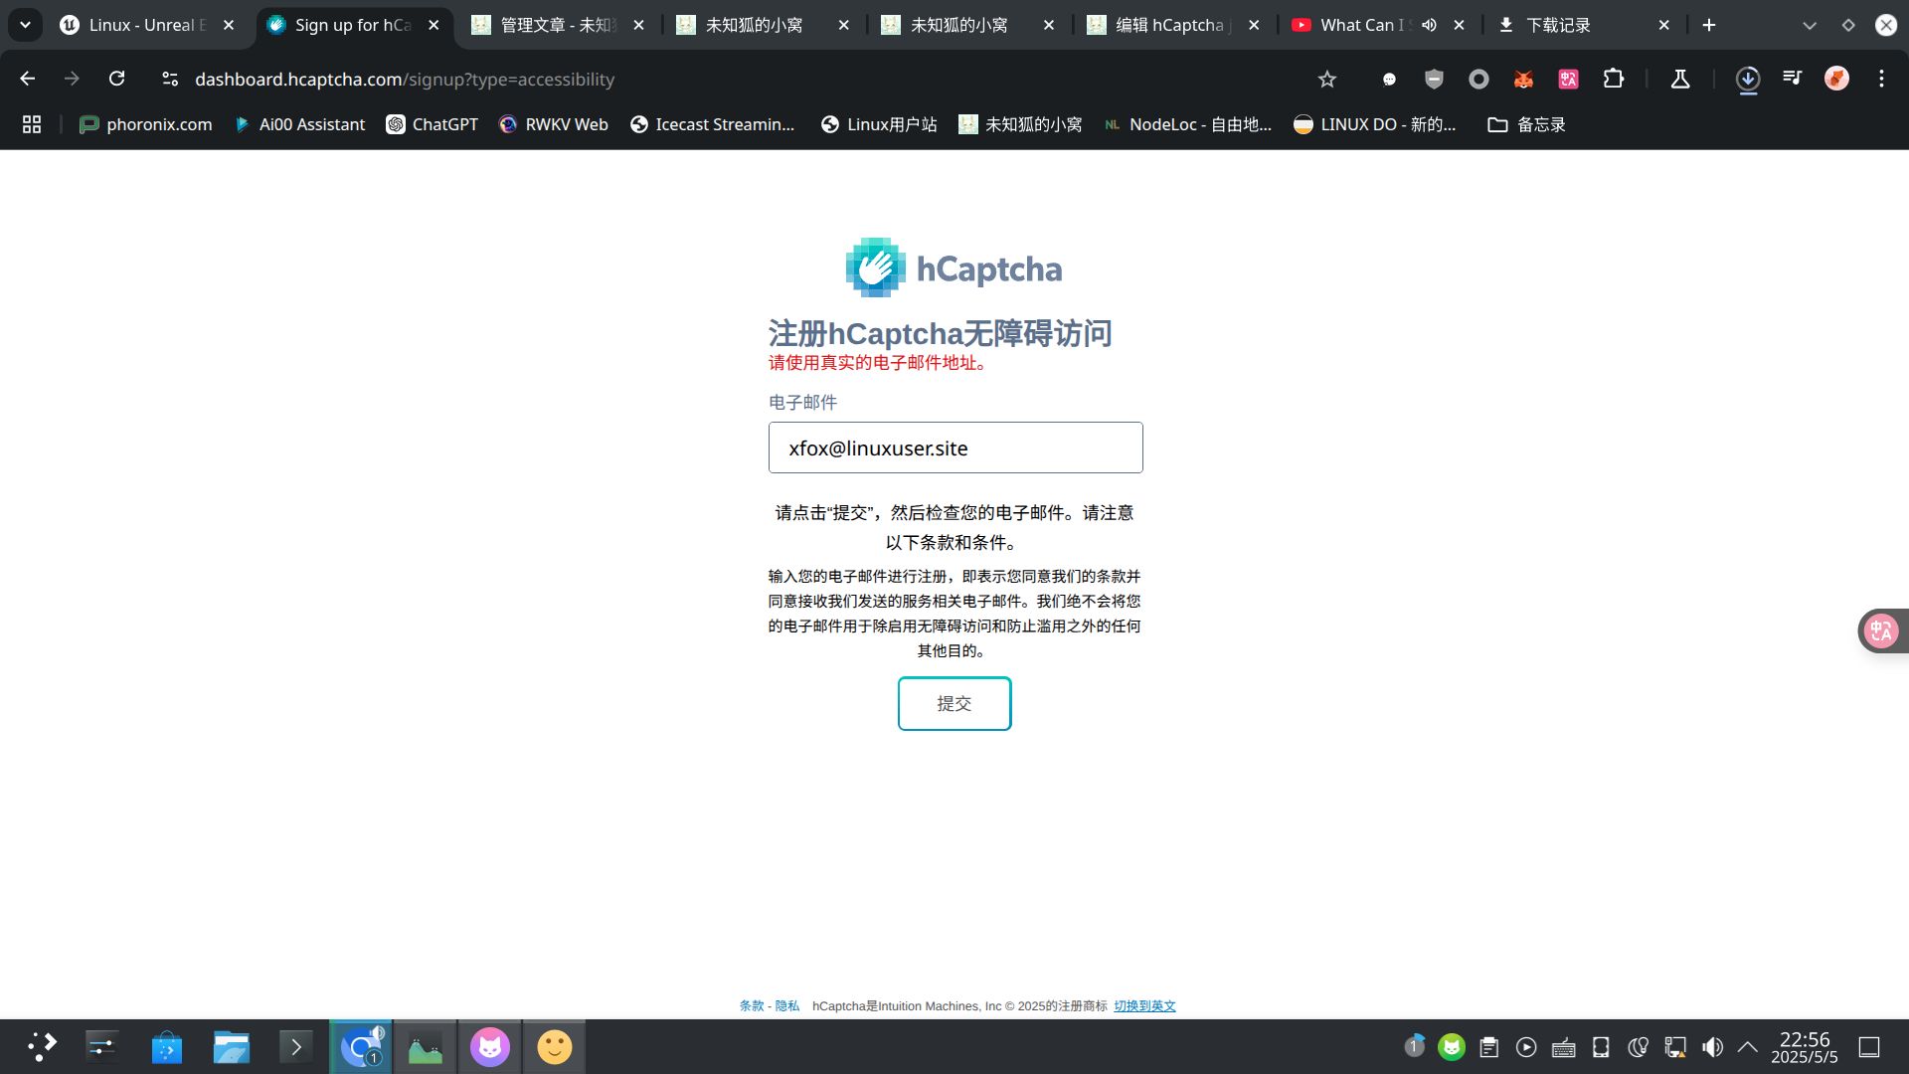Screen dimensions: 1909x1074
Task: Open Ai00 Assistant bookmark
Action: point(300,124)
